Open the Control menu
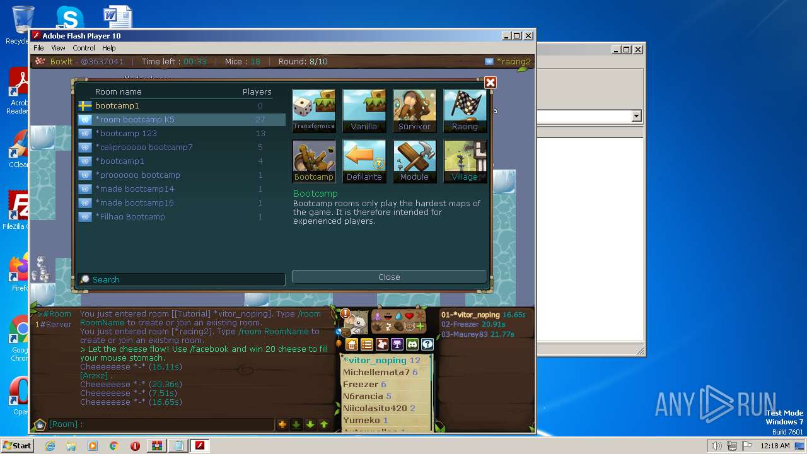This screenshot has width=807, height=454. coord(84,48)
